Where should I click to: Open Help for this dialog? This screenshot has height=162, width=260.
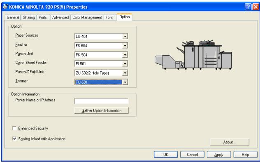coord(246,155)
